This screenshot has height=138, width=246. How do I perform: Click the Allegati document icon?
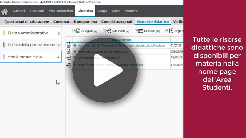pyautogui.click(x=78, y=31)
